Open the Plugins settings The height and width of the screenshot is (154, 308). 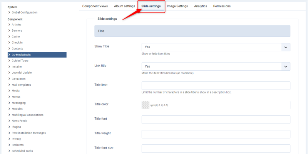(x=16, y=127)
